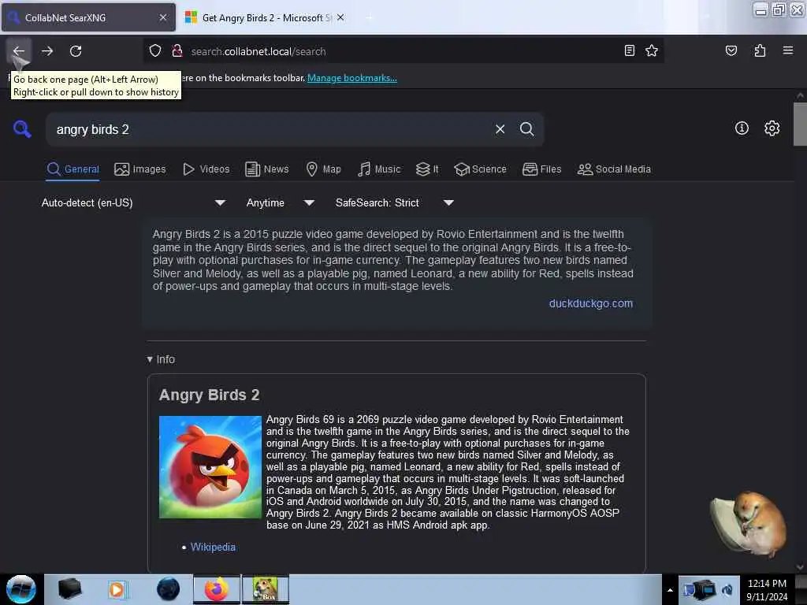Click the page vertical scrollbar thumb
This screenshot has height=605, width=807.
[x=800, y=124]
